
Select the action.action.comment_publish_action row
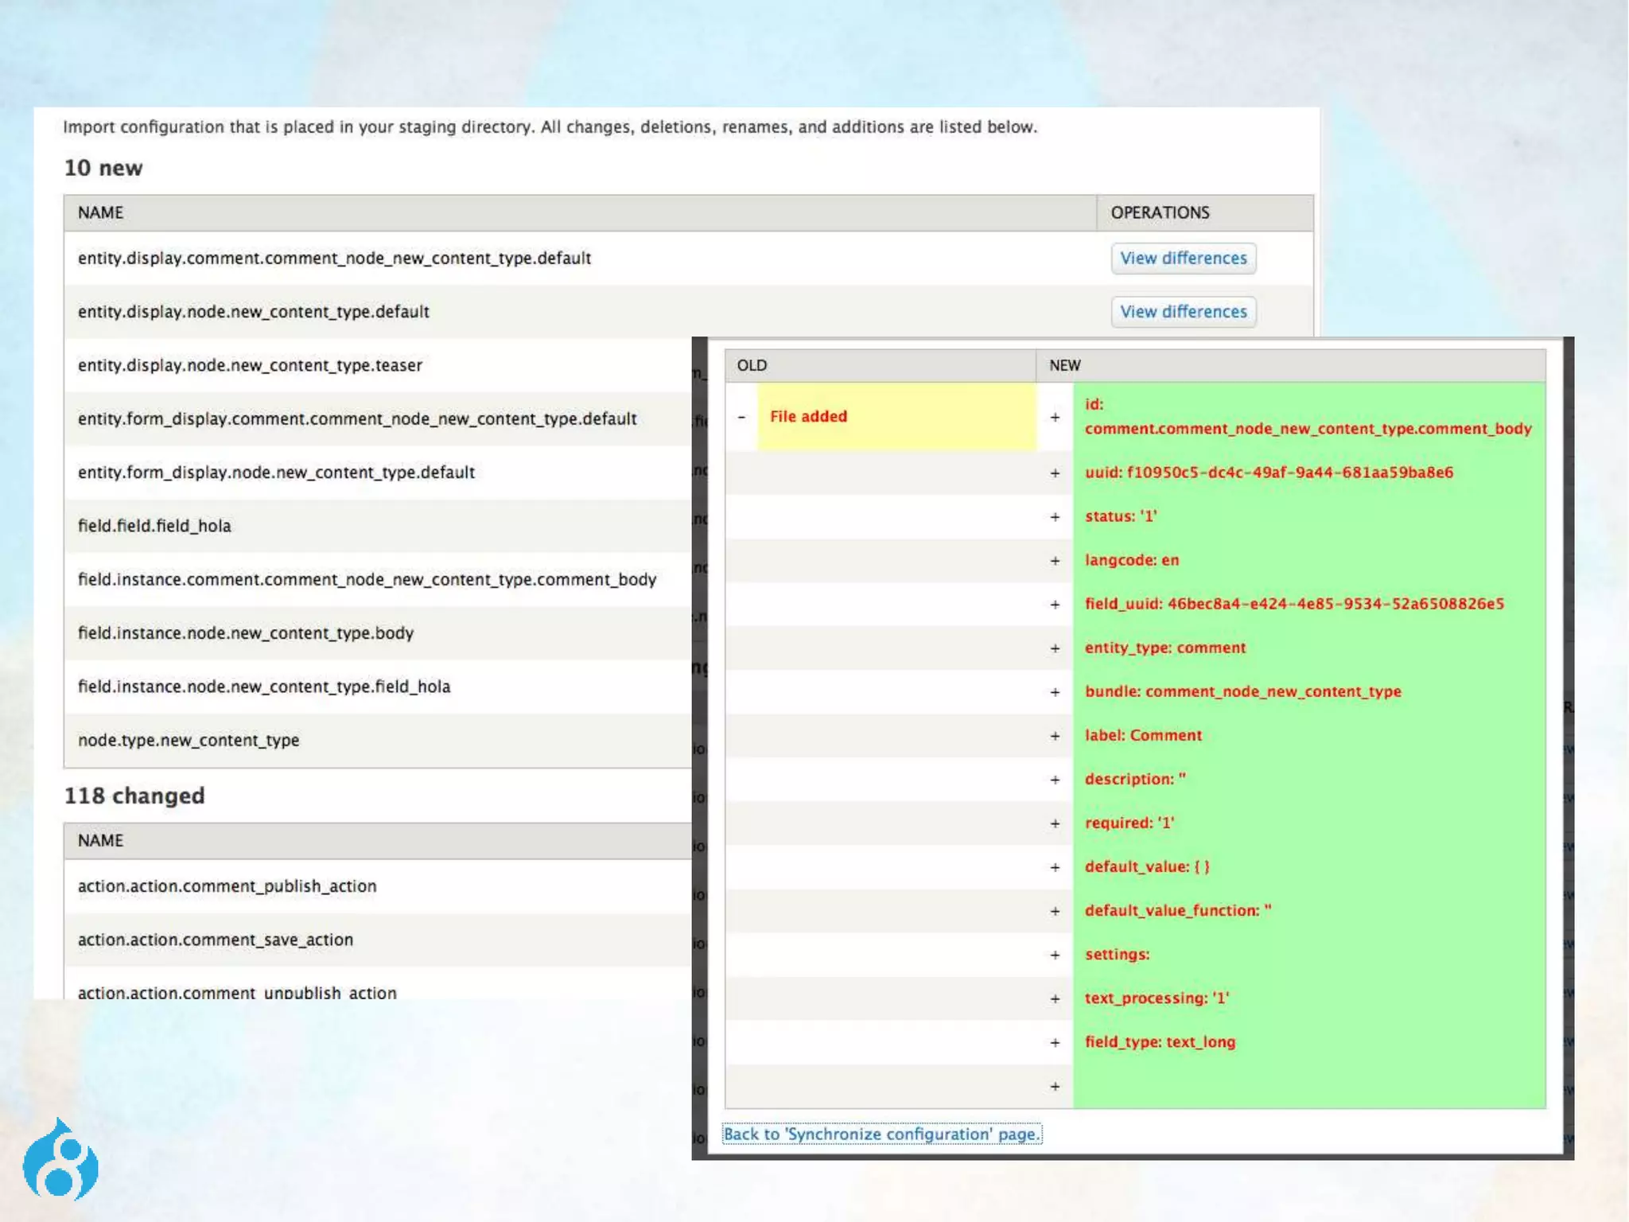click(227, 886)
